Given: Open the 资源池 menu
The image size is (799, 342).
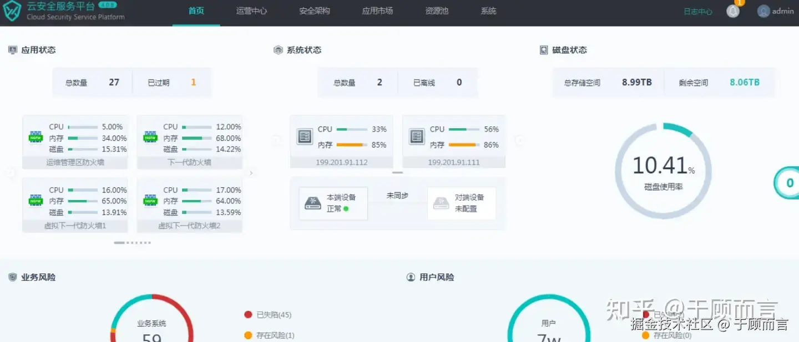Looking at the screenshot, I should (437, 11).
